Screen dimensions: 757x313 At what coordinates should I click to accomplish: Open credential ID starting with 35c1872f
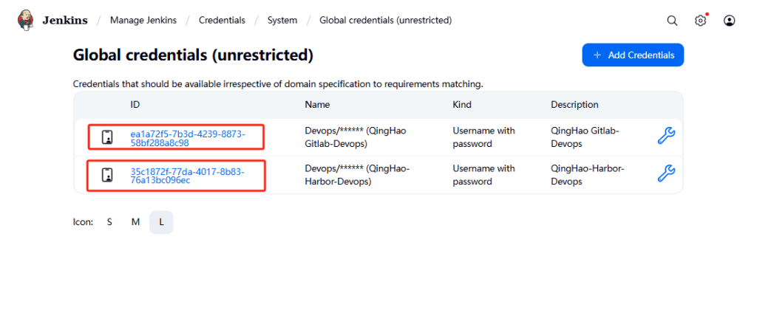coord(187,176)
